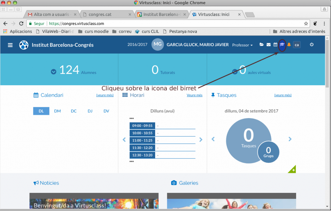Reload the page
The height and width of the screenshot is (211, 331).
pyautogui.click(x=21, y=24)
